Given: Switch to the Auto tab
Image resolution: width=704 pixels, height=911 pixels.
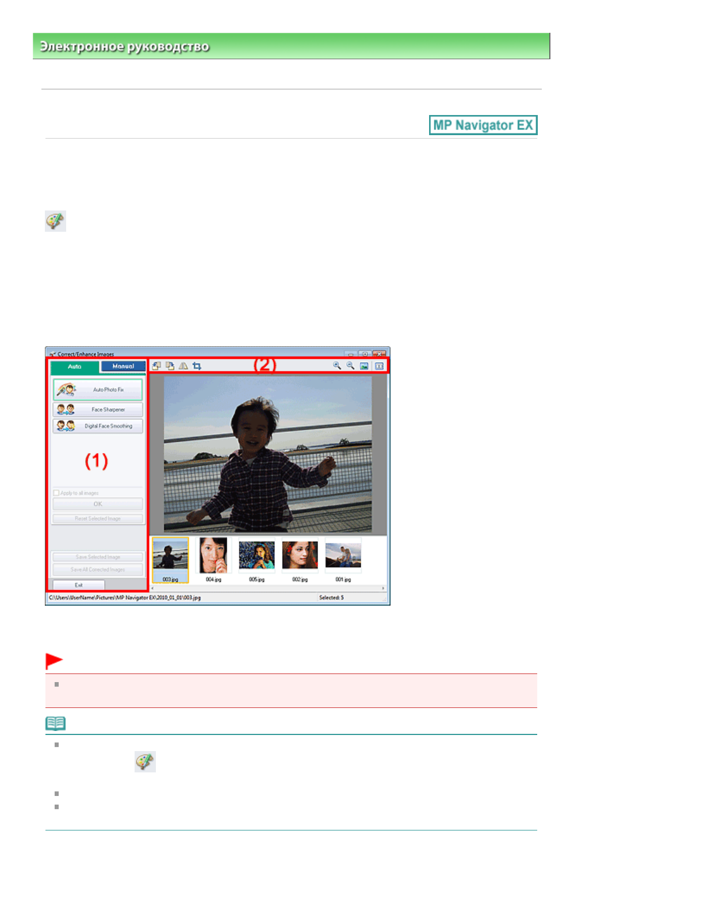Looking at the screenshot, I should (x=75, y=366).
